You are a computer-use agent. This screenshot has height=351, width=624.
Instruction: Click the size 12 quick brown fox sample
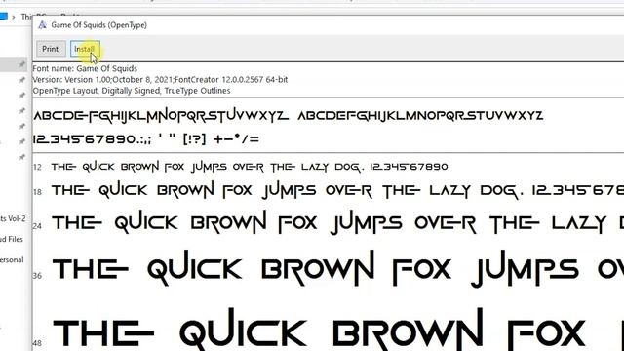(250, 167)
